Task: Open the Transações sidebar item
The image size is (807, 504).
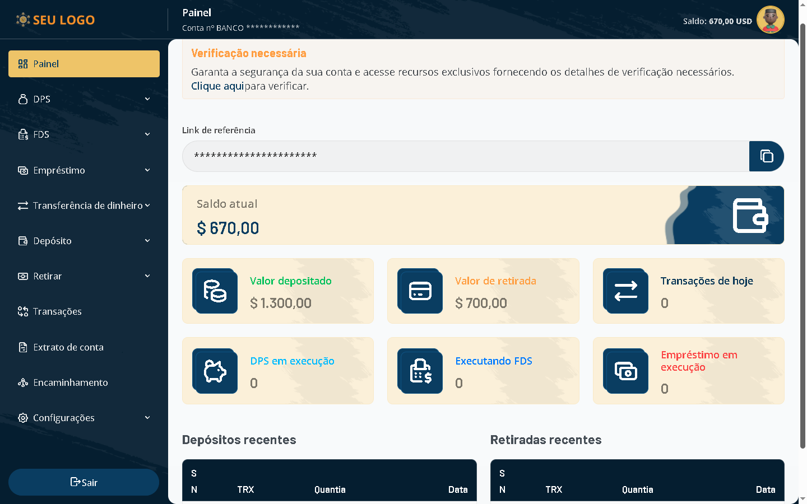Action: point(57,311)
